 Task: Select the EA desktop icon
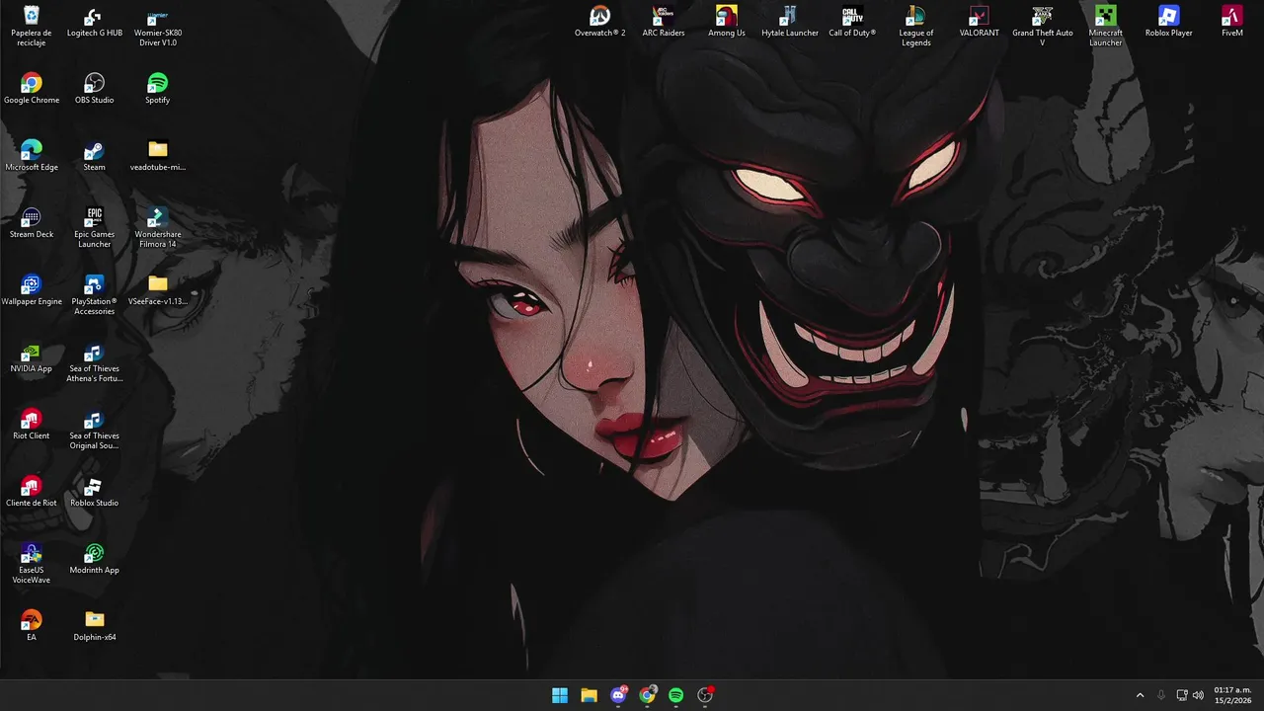click(x=32, y=626)
